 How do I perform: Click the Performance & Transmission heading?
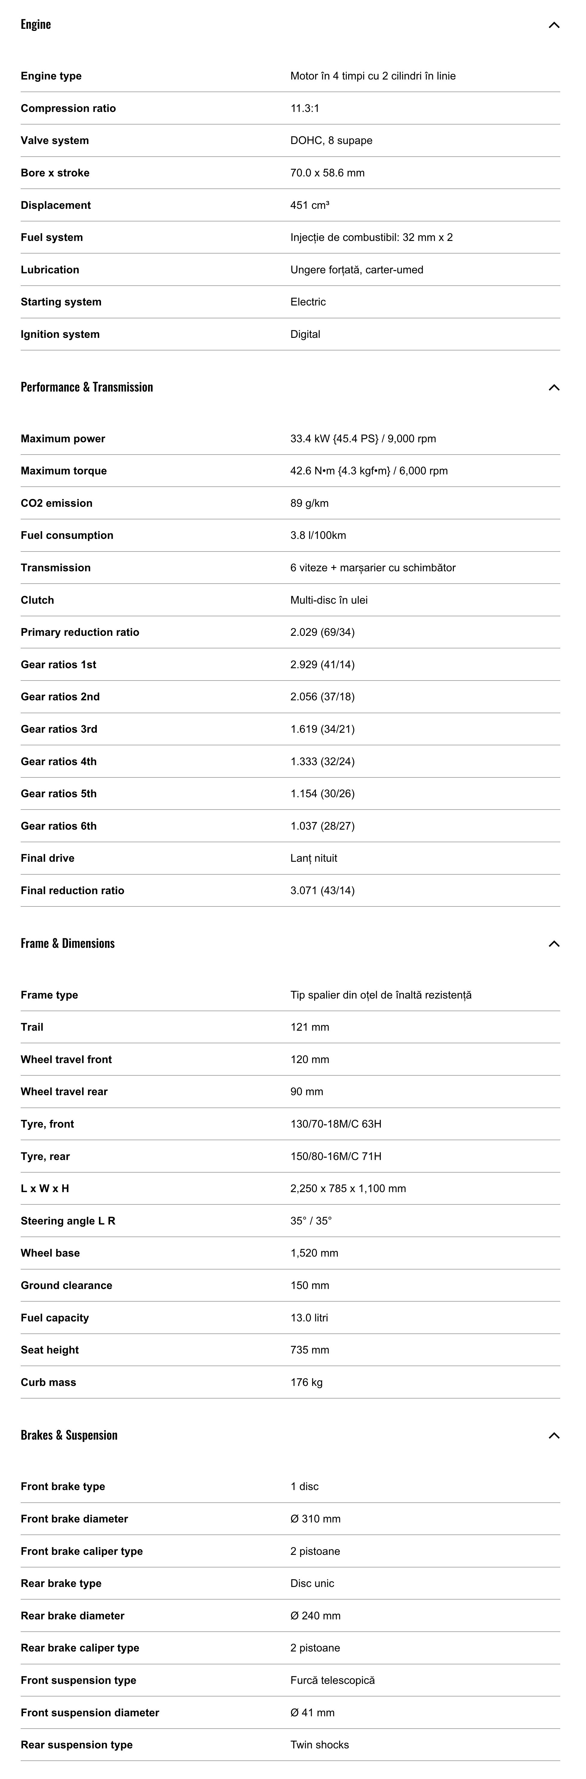[x=87, y=387]
